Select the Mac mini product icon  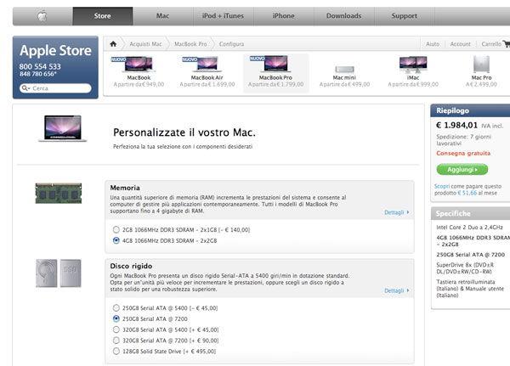point(344,70)
